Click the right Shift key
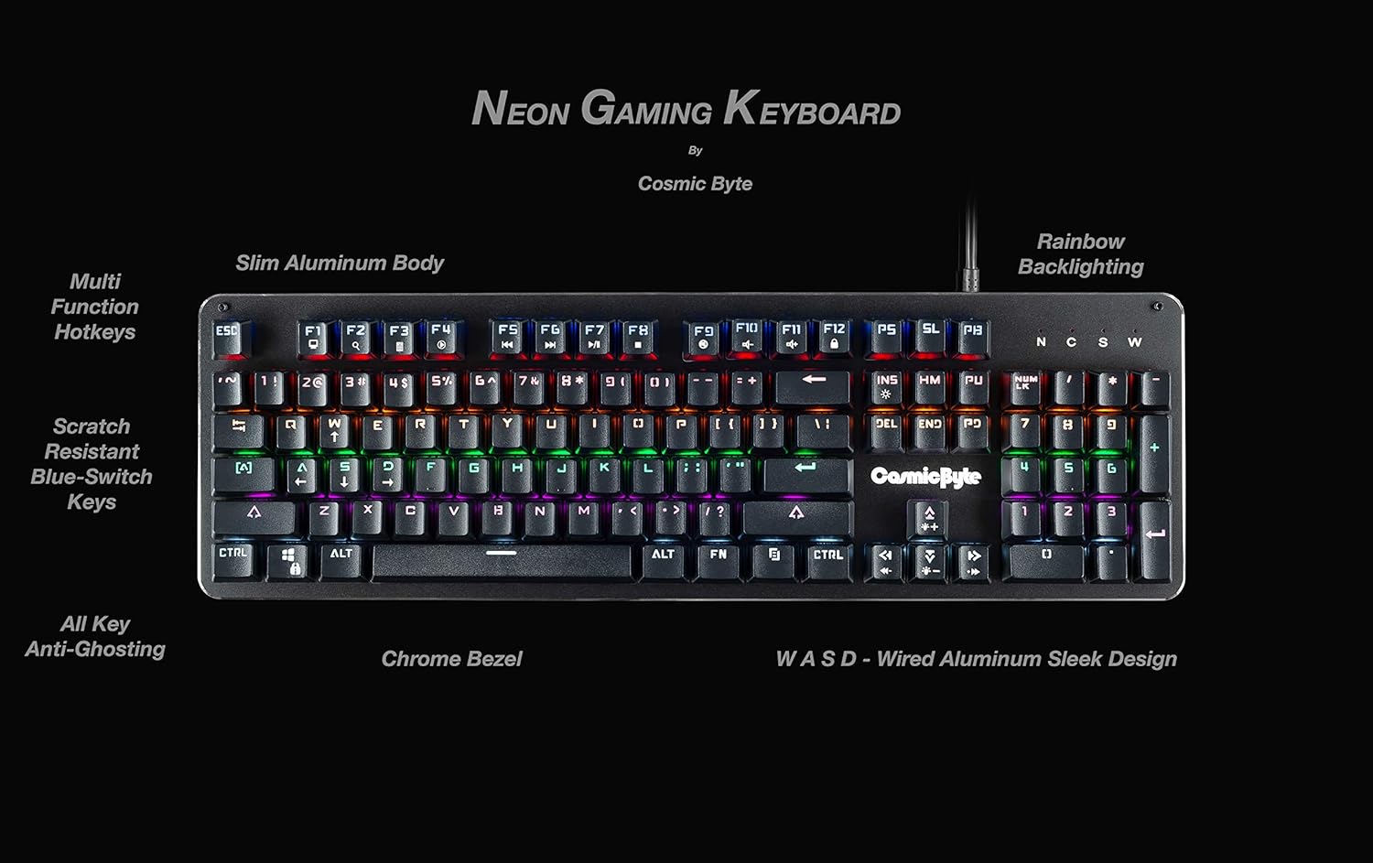 point(796,518)
